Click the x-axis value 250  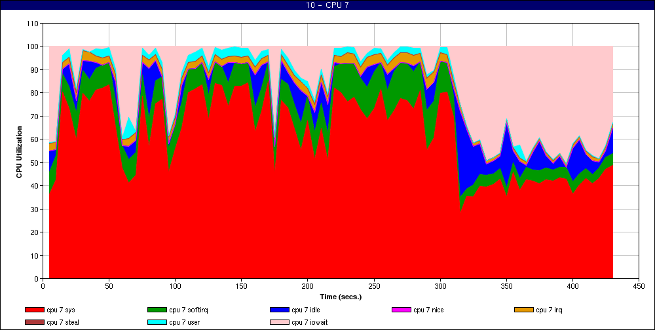(374, 287)
